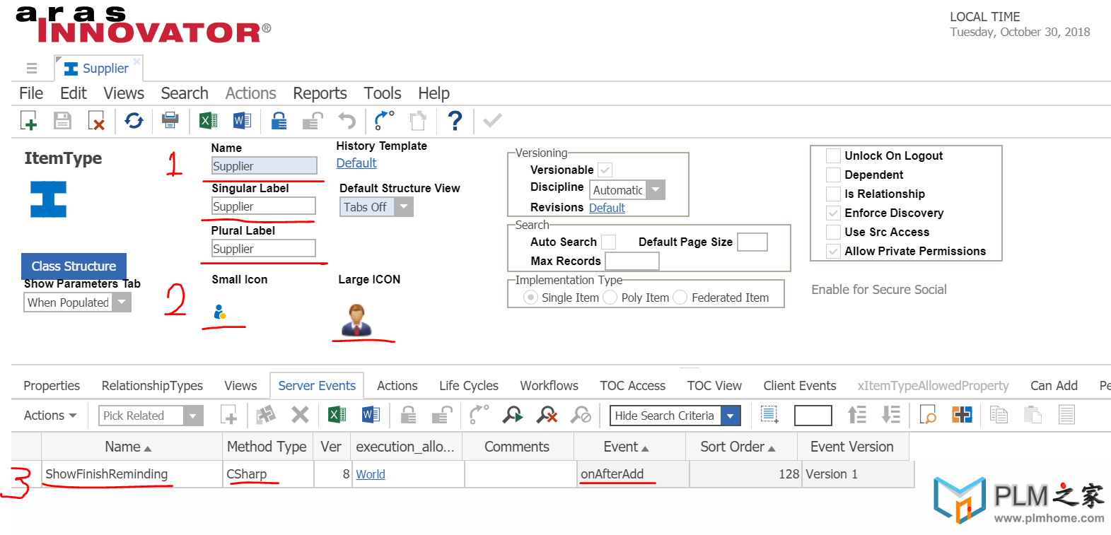The width and height of the screenshot is (1111, 535).
Task: Click the New Relationship icon in Server Events toolbar
Action: click(228, 415)
